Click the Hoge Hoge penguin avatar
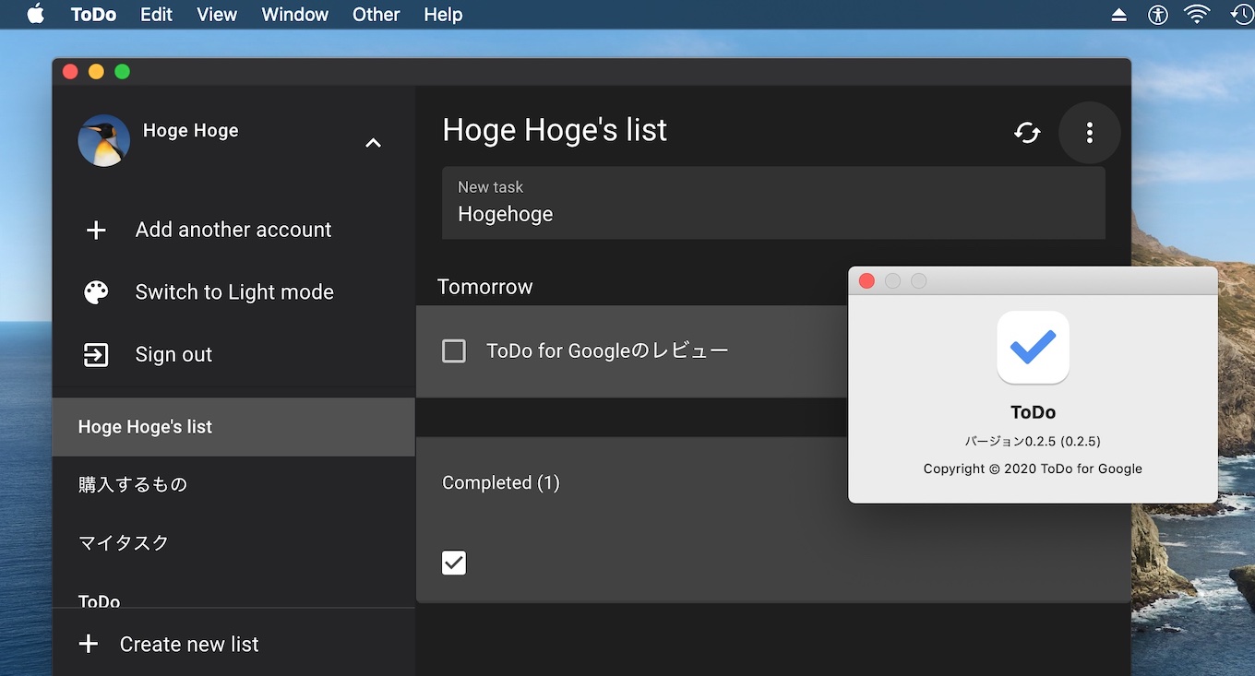 coord(103,140)
